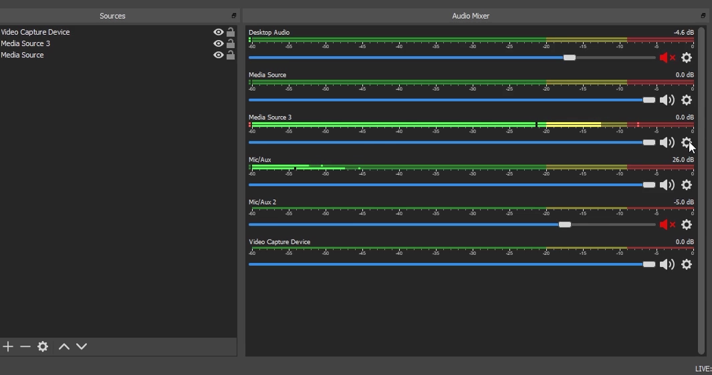The height and width of the screenshot is (375, 712).
Task: Open Desktop Audio settings gear
Action: [x=686, y=58]
